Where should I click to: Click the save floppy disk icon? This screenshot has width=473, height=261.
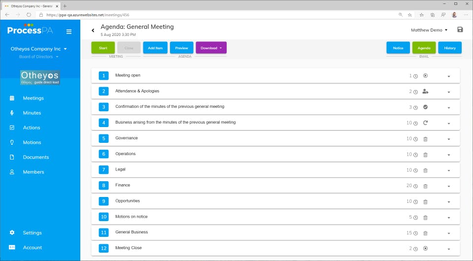pyautogui.click(x=460, y=30)
